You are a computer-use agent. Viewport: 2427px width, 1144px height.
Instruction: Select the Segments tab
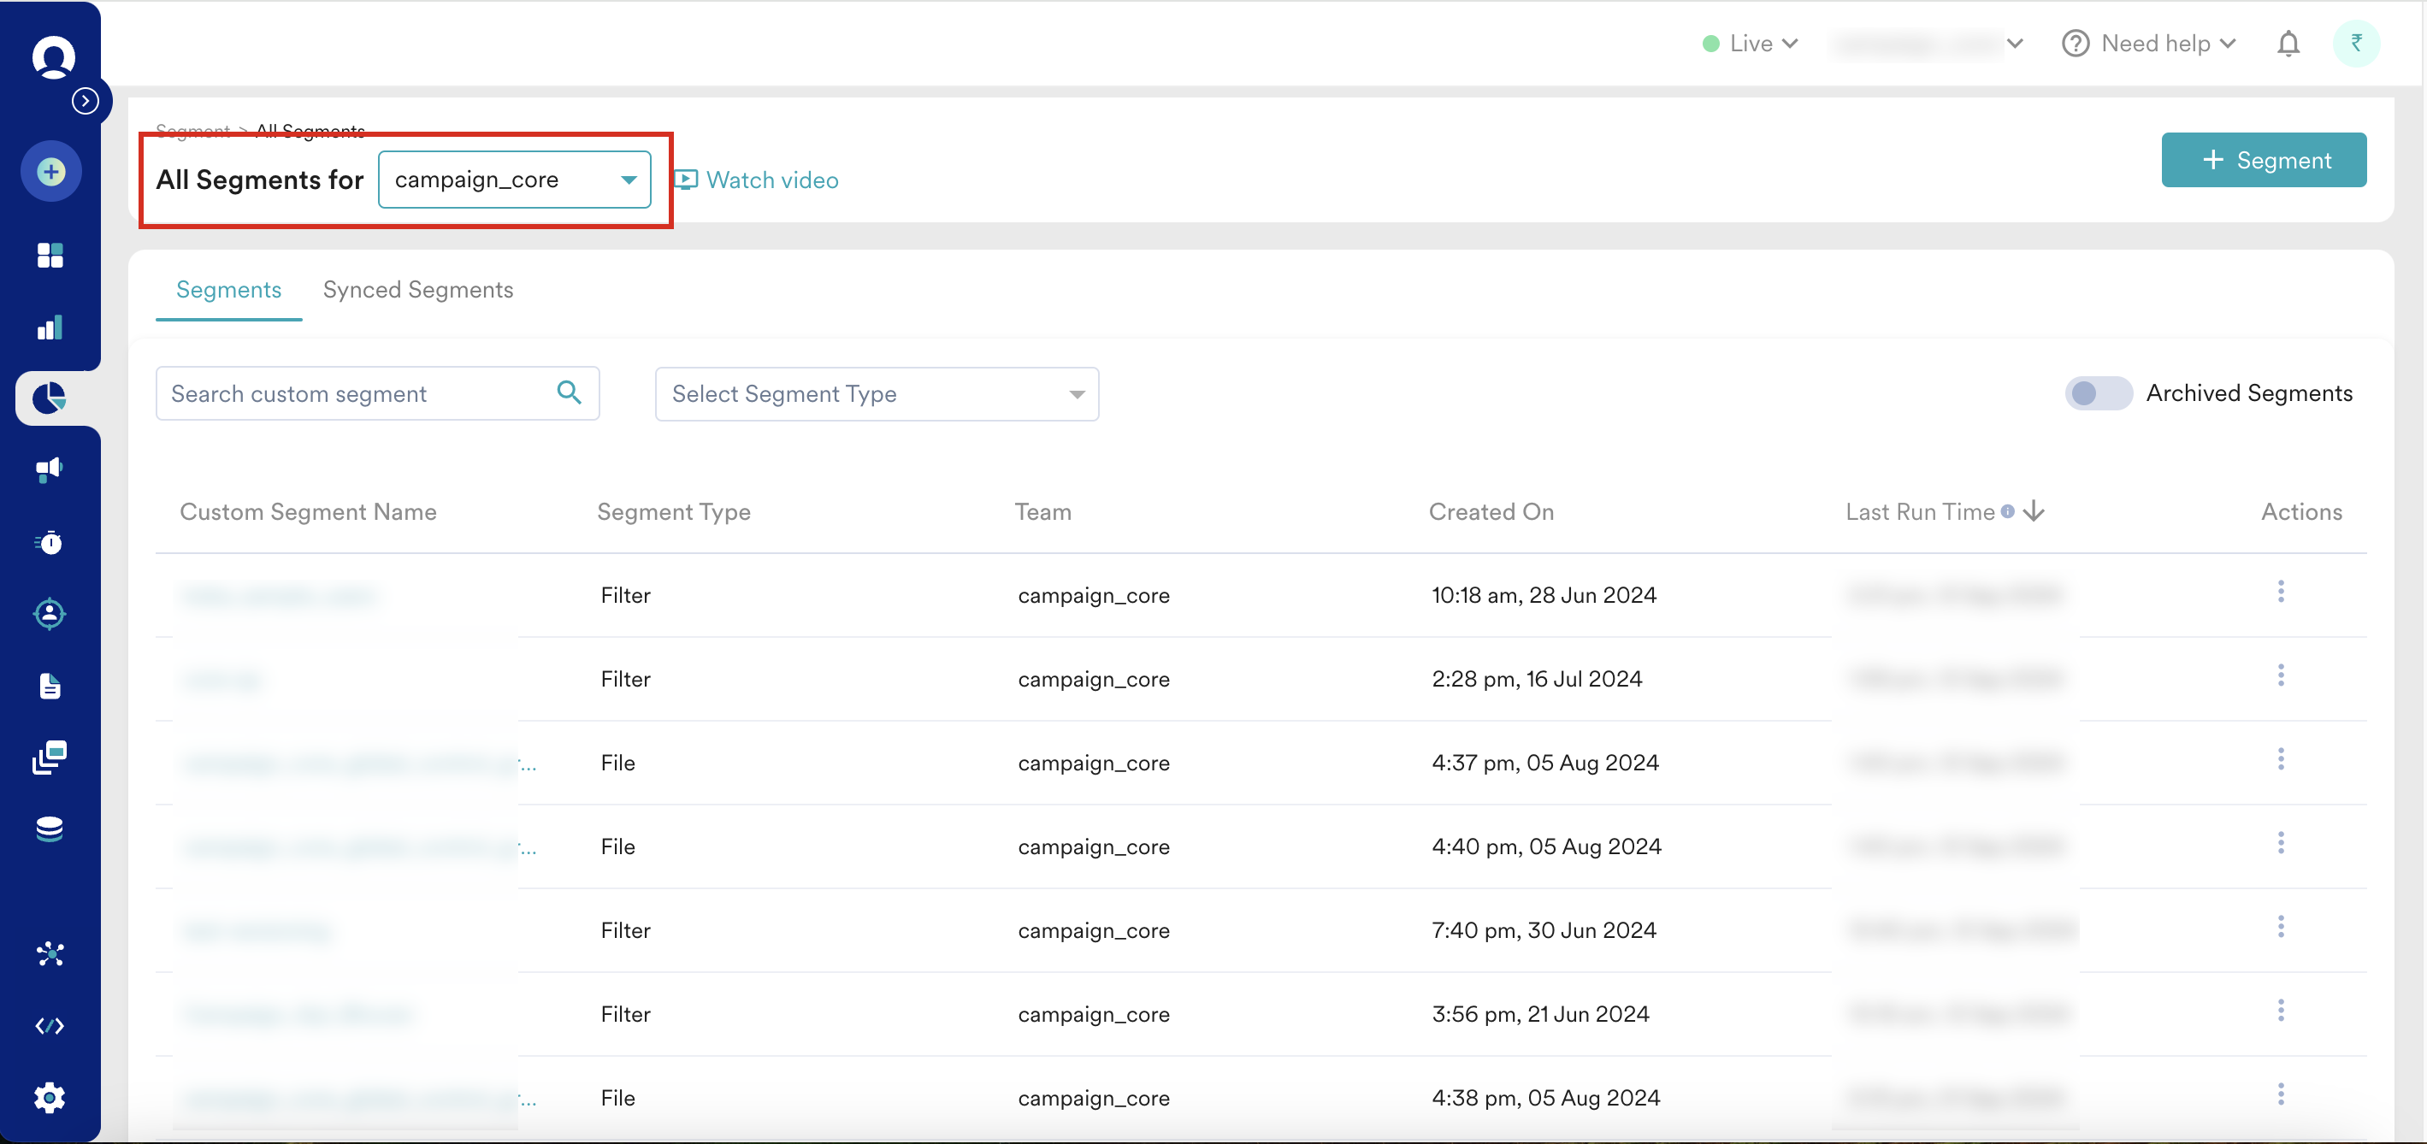point(228,290)
